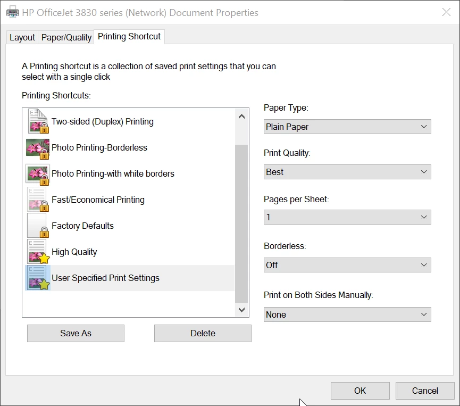Open the Paper Type dropdown
Screen dimensions: 460x406
(x=347, y=127)
